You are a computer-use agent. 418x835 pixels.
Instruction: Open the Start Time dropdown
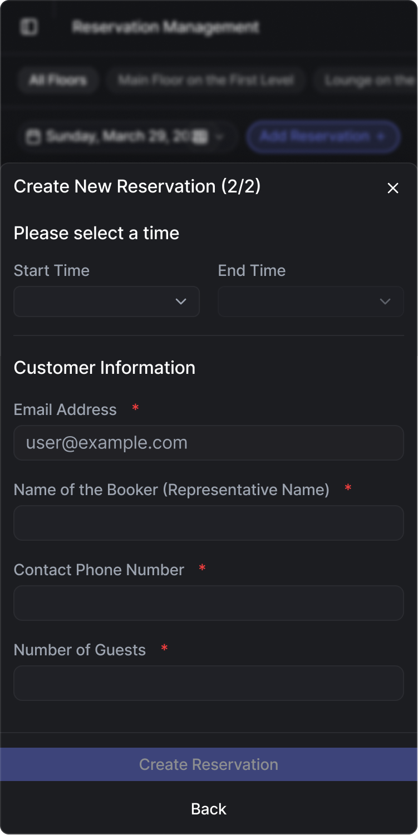pos(106,302)
